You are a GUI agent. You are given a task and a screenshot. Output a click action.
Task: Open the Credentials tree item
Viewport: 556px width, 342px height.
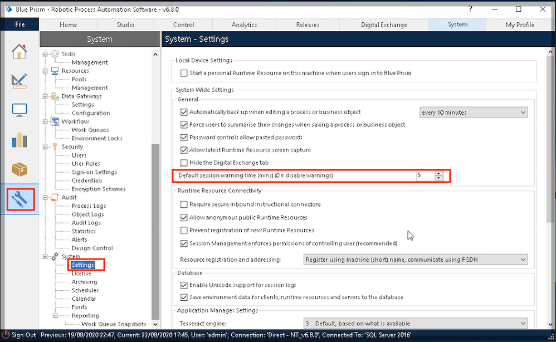[x=87, y=180]
